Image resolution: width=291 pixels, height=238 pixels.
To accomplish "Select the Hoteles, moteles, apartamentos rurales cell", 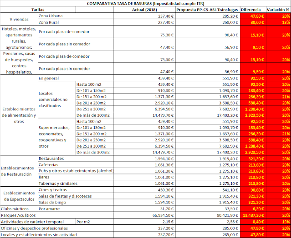I will (19, 38).
